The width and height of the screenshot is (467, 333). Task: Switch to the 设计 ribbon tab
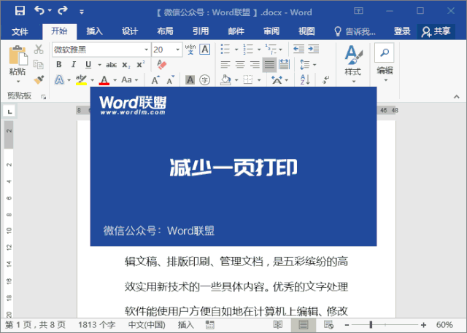130,31
